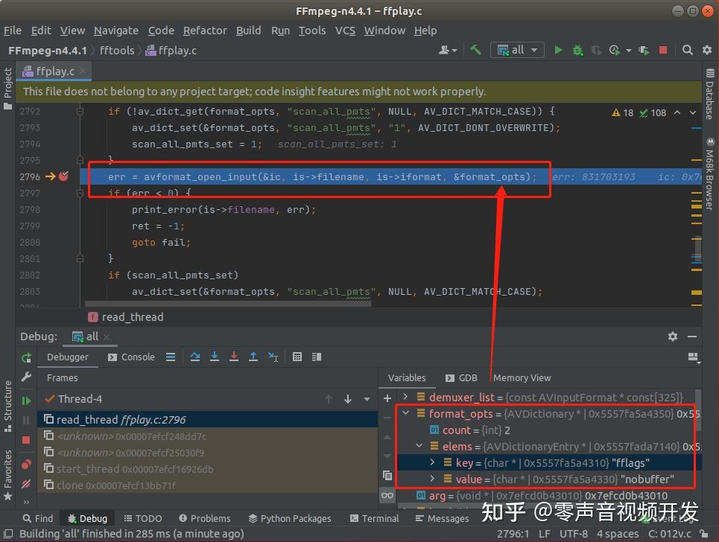This screenshot has width=719, height=542.
Task: Toggle Mute Breakpoints icon
Action: [26, 483]
